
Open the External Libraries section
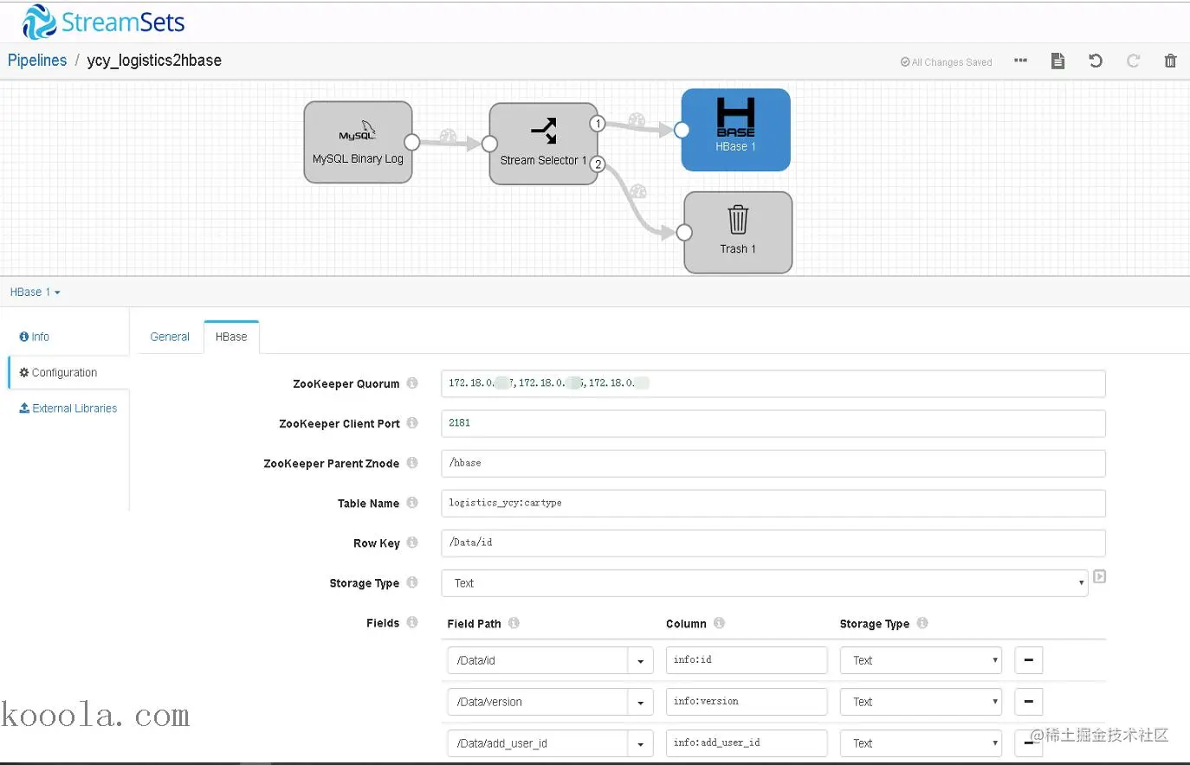tap(68, 408)
